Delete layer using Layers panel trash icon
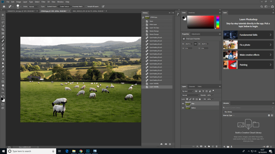Viewport: 275px width, 154px height. 217,147
